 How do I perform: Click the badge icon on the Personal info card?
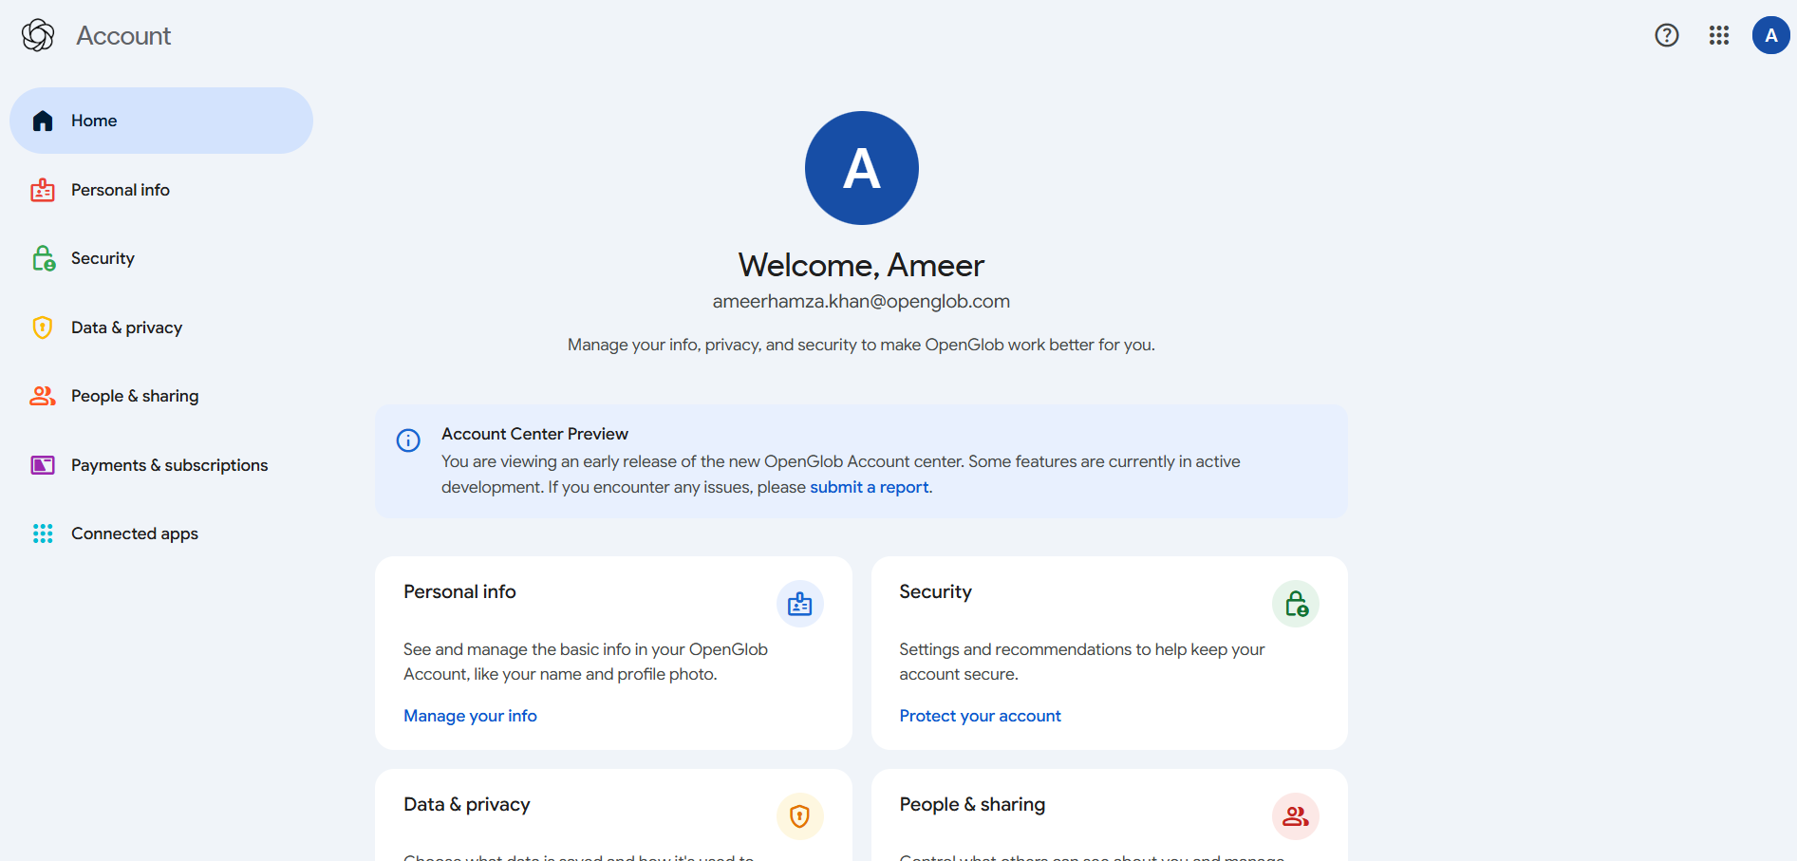point(799,604)
